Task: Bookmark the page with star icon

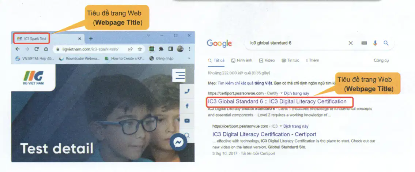Action: coord(139,49)
